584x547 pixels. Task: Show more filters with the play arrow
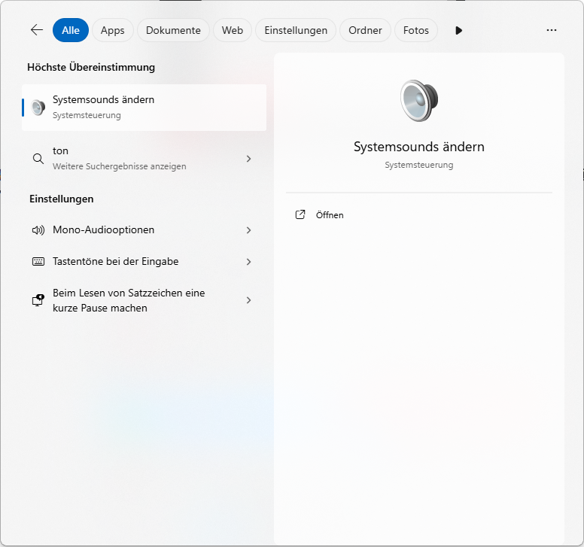coord(459,30)
